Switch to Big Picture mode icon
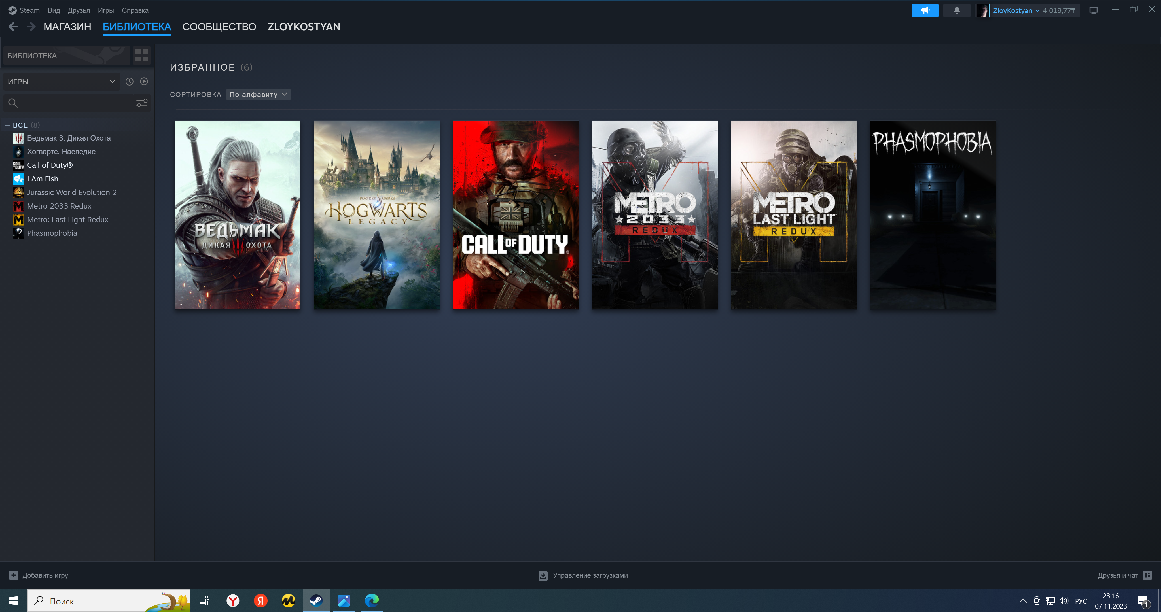 click(1093, 10)
